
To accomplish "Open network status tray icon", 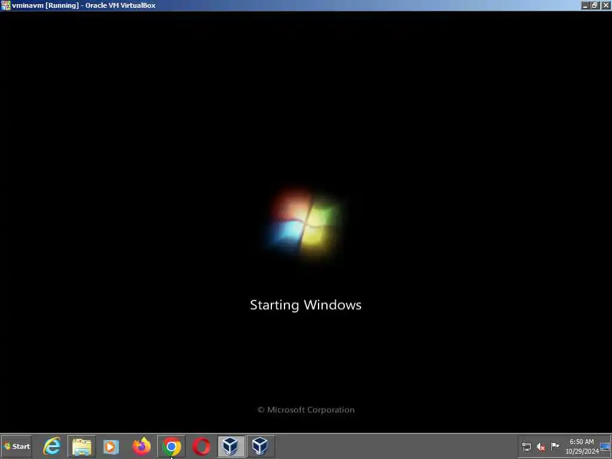I will (x=526, y=446).
